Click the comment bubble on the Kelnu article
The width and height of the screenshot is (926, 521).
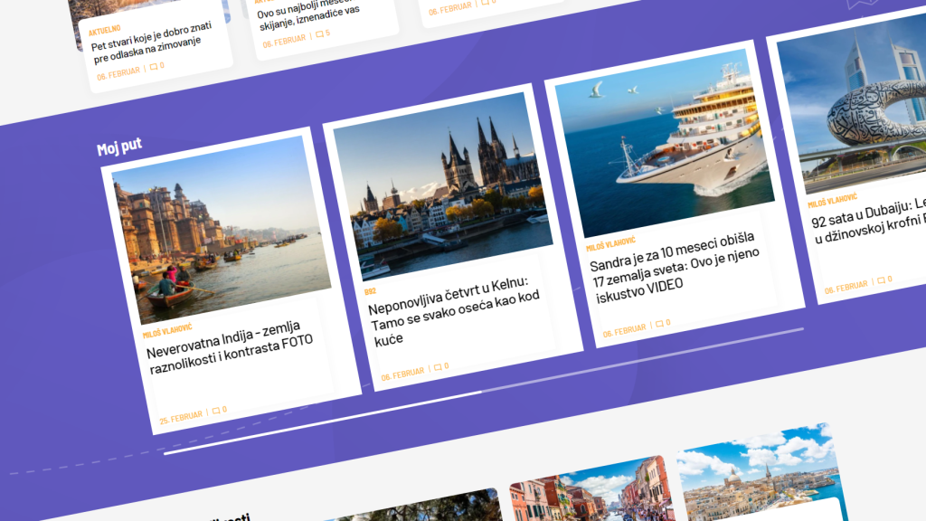click(440, 368)
